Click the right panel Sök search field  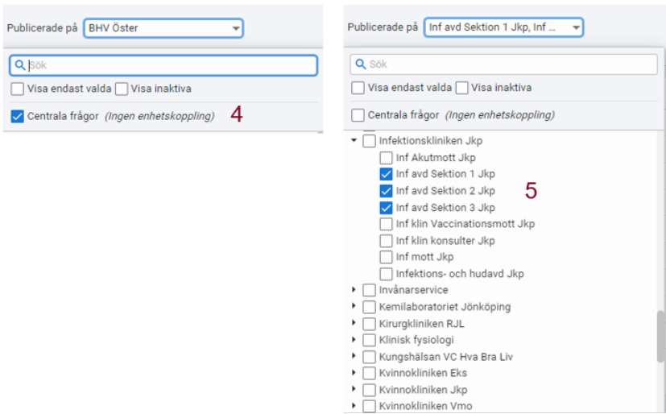coord(504,64)
